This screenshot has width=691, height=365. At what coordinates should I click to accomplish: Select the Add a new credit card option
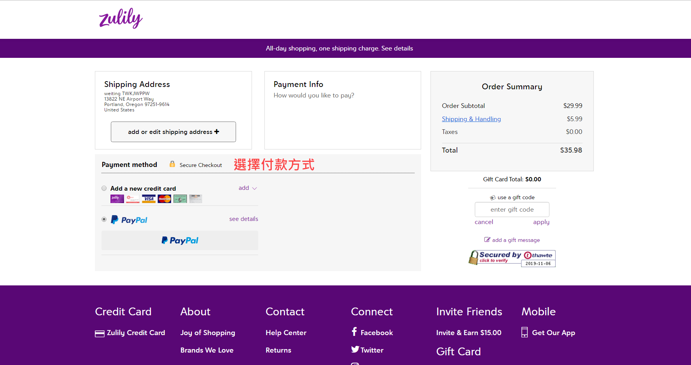pos(104,188)
